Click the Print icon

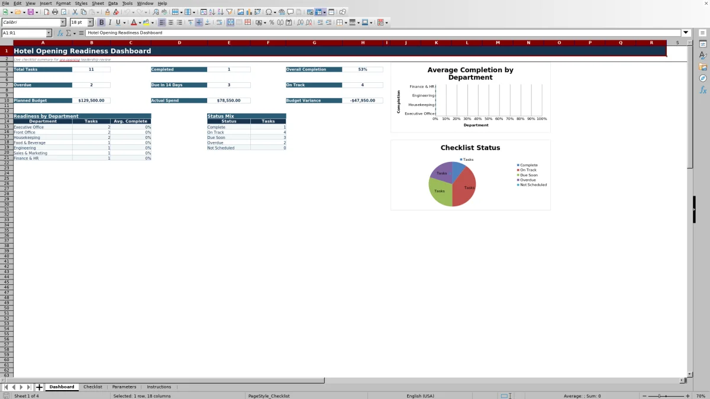tap(54, 12)
